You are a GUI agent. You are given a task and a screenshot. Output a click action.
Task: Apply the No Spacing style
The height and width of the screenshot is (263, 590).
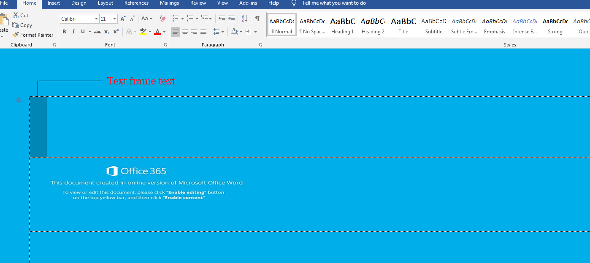(x=312, y=25)
